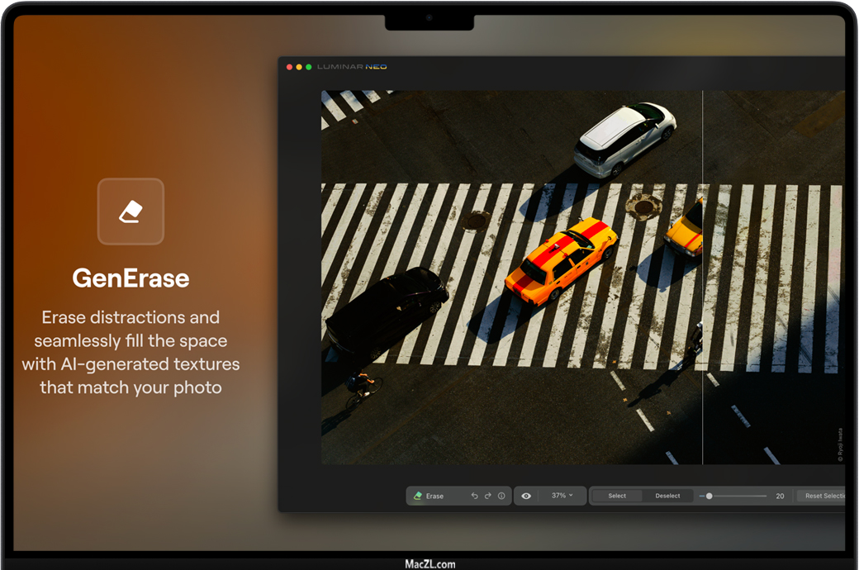
Task: Click the yellow minimize window button
Action: 299,67
